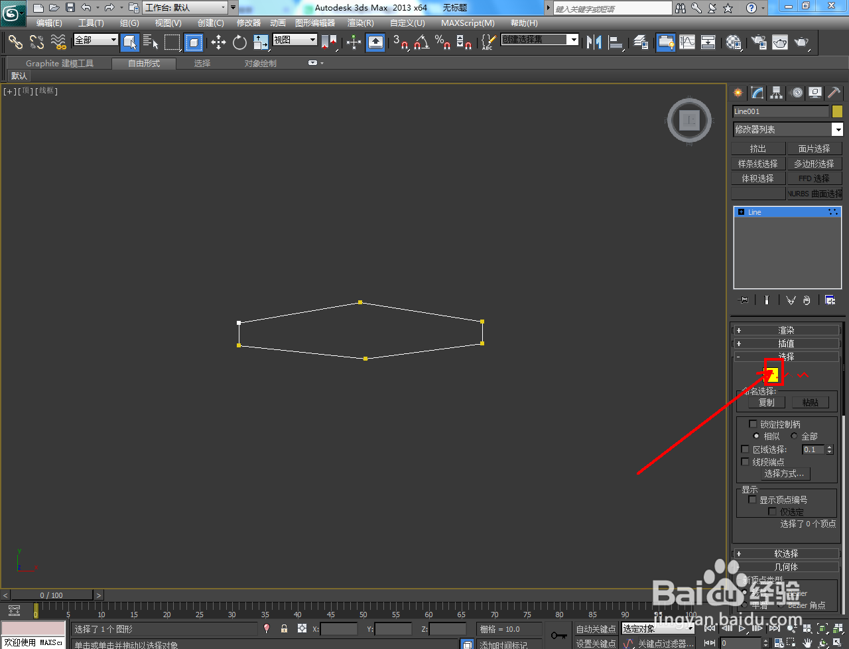
Task: Click the Line001 object color swatch
Action: [x=837, y=111]
